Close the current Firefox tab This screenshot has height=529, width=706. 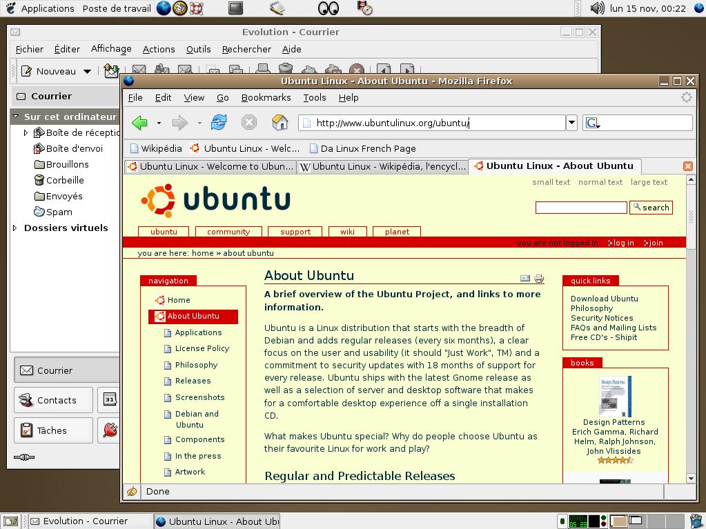(x=687, y=166)
